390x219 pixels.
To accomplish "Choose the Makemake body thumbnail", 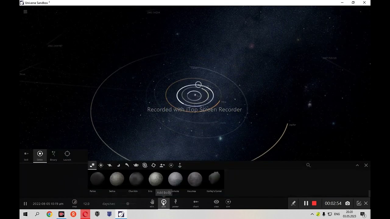I will pos(175,179).
